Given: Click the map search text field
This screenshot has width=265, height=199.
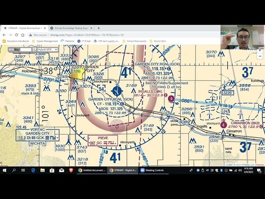Looking at the screenshot, I should (x=26, y=49).
